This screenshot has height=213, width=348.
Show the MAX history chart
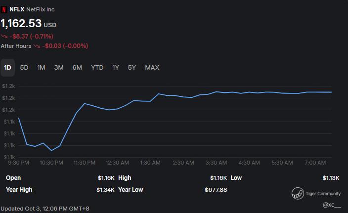[x=152, y=68]
